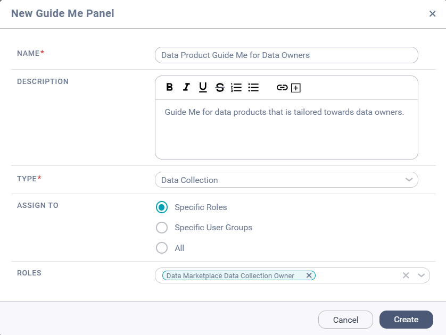Screen dimensions: 446x335
Task: Click the ROLES field label
Action: pyautogui.click(x=29, y=273)
